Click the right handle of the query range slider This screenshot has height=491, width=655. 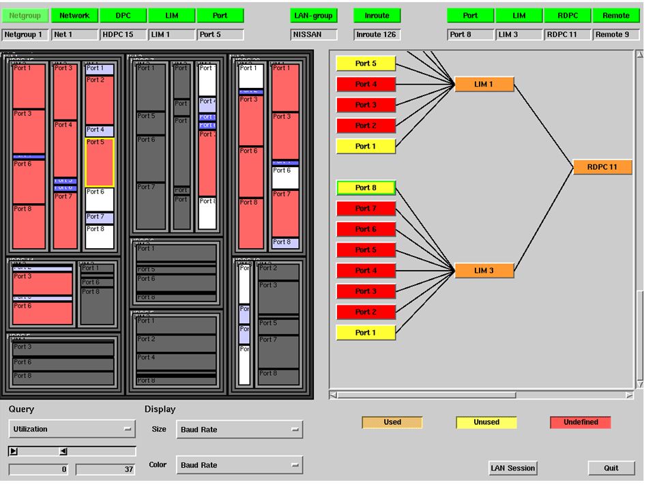point(63,451)
